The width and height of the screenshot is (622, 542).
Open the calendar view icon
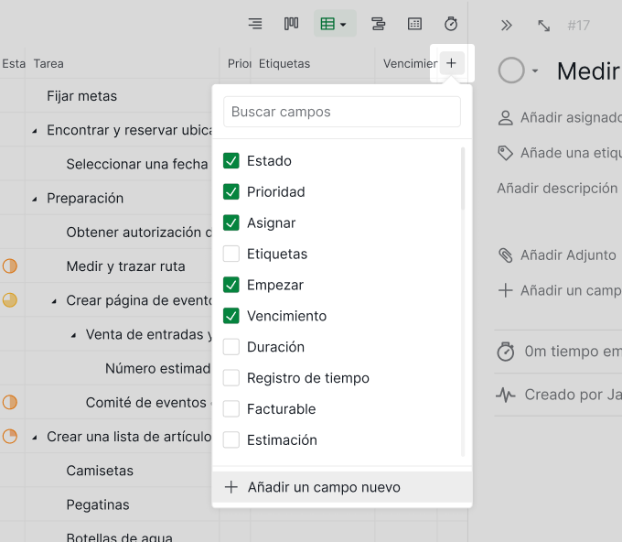click(x=414, y=24)
